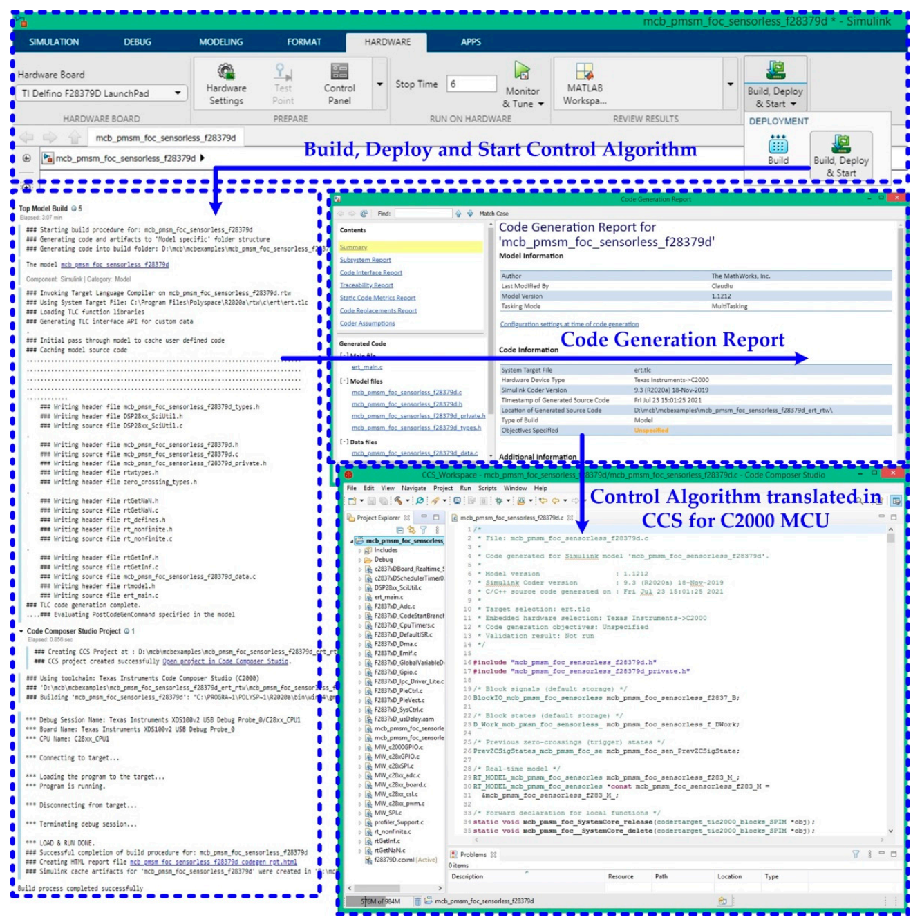922x924 pixels.
Task: Open the MATLAB Workspace review results
Action: pyautogui.click(x=584, y=84)
